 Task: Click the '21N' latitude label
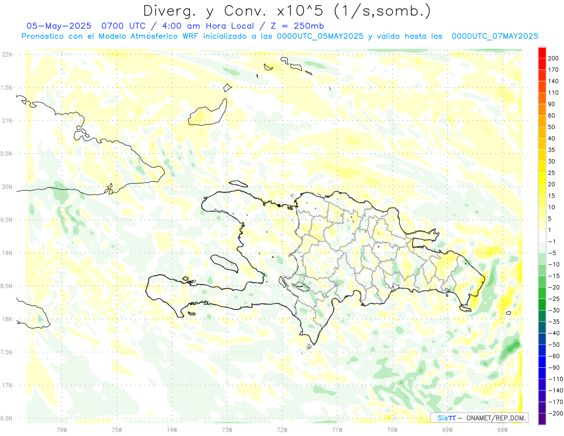pos(7,121)
